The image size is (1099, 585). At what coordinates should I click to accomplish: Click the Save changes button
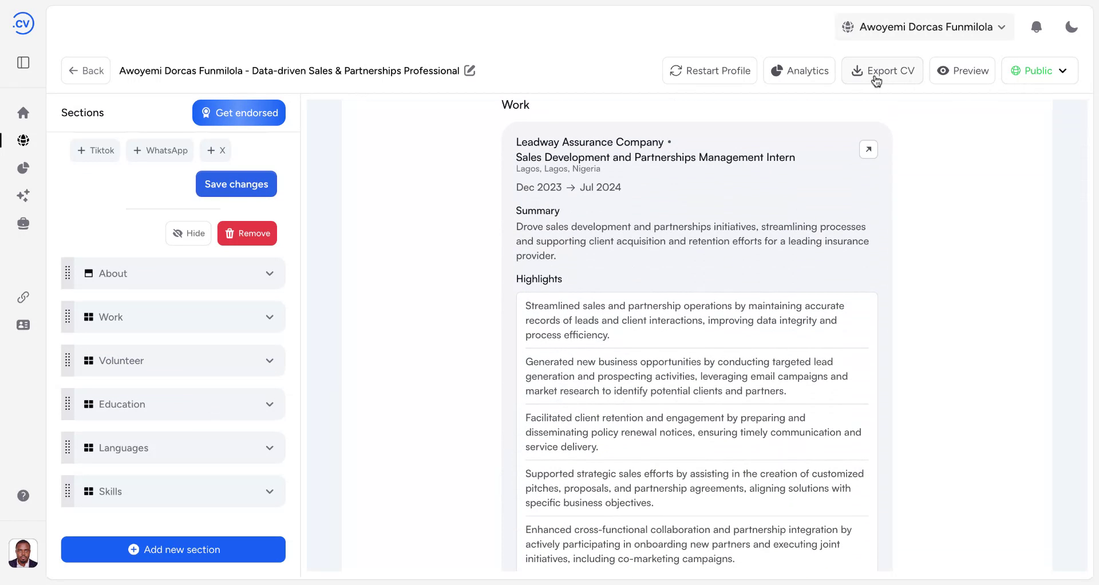coord(236,184)
